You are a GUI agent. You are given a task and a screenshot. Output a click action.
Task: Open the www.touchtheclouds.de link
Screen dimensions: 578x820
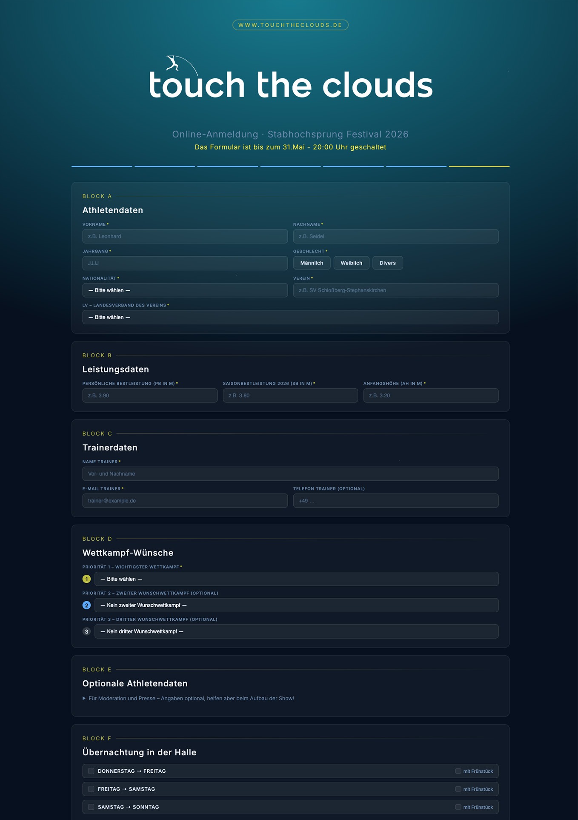(x=290, y=25)
